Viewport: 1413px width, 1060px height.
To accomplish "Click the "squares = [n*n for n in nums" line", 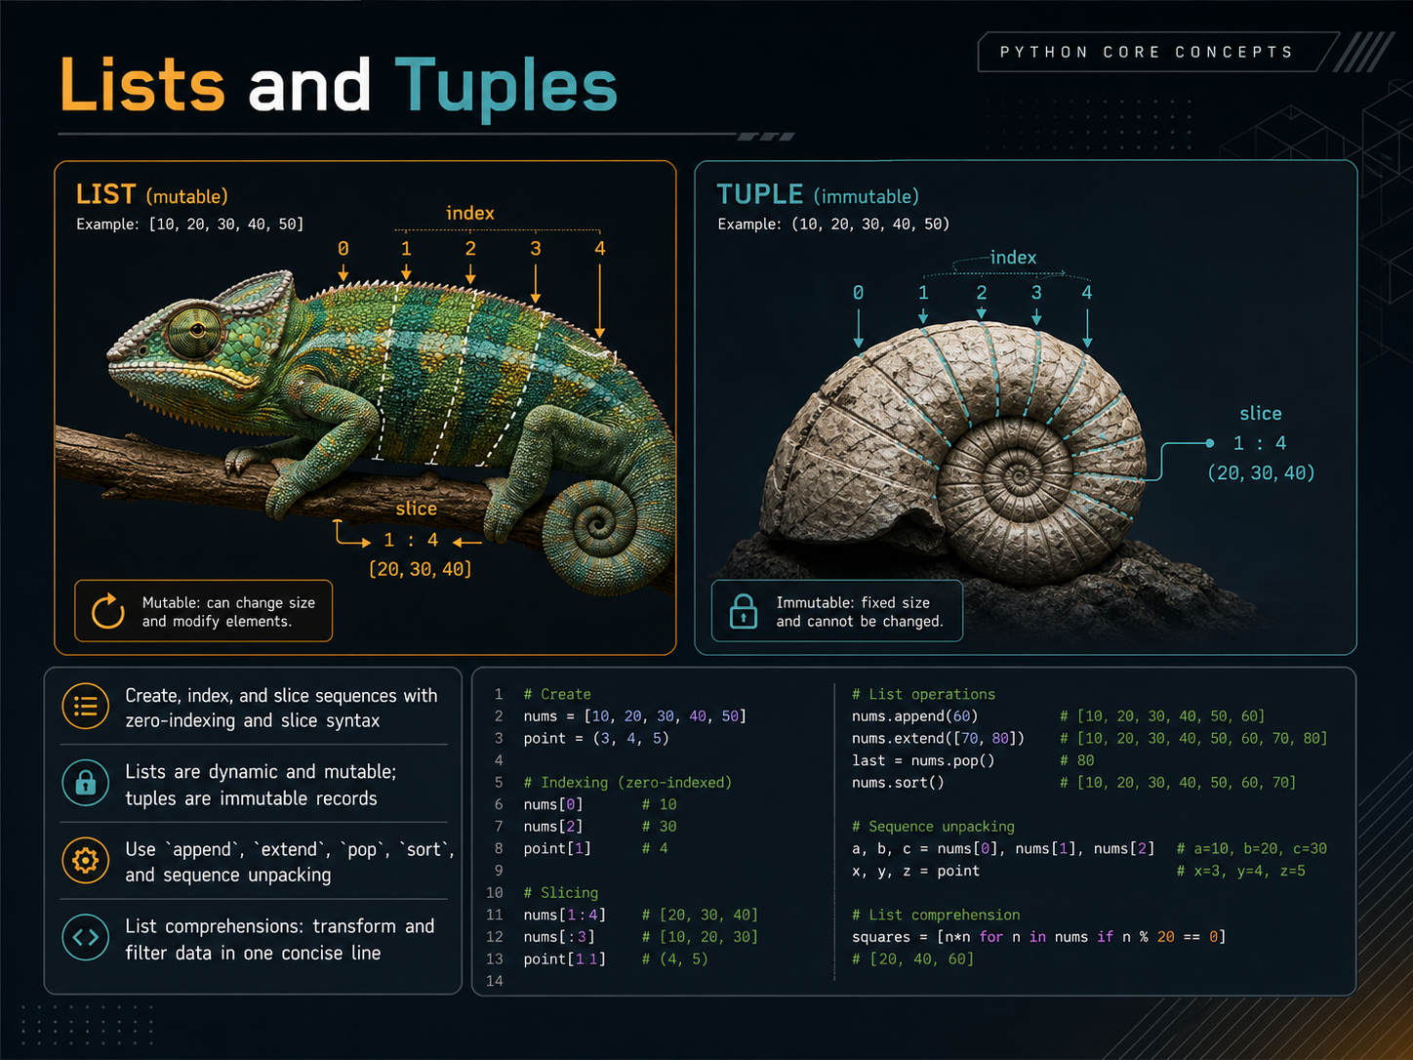I will (x=1038, y=937).
